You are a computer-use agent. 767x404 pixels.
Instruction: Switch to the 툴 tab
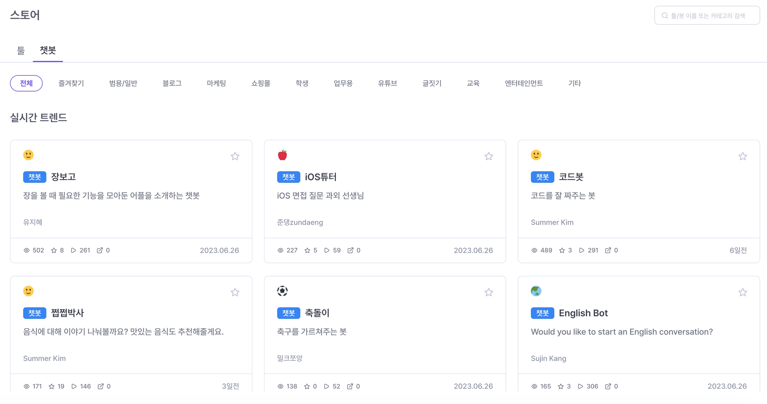point(21,50)
